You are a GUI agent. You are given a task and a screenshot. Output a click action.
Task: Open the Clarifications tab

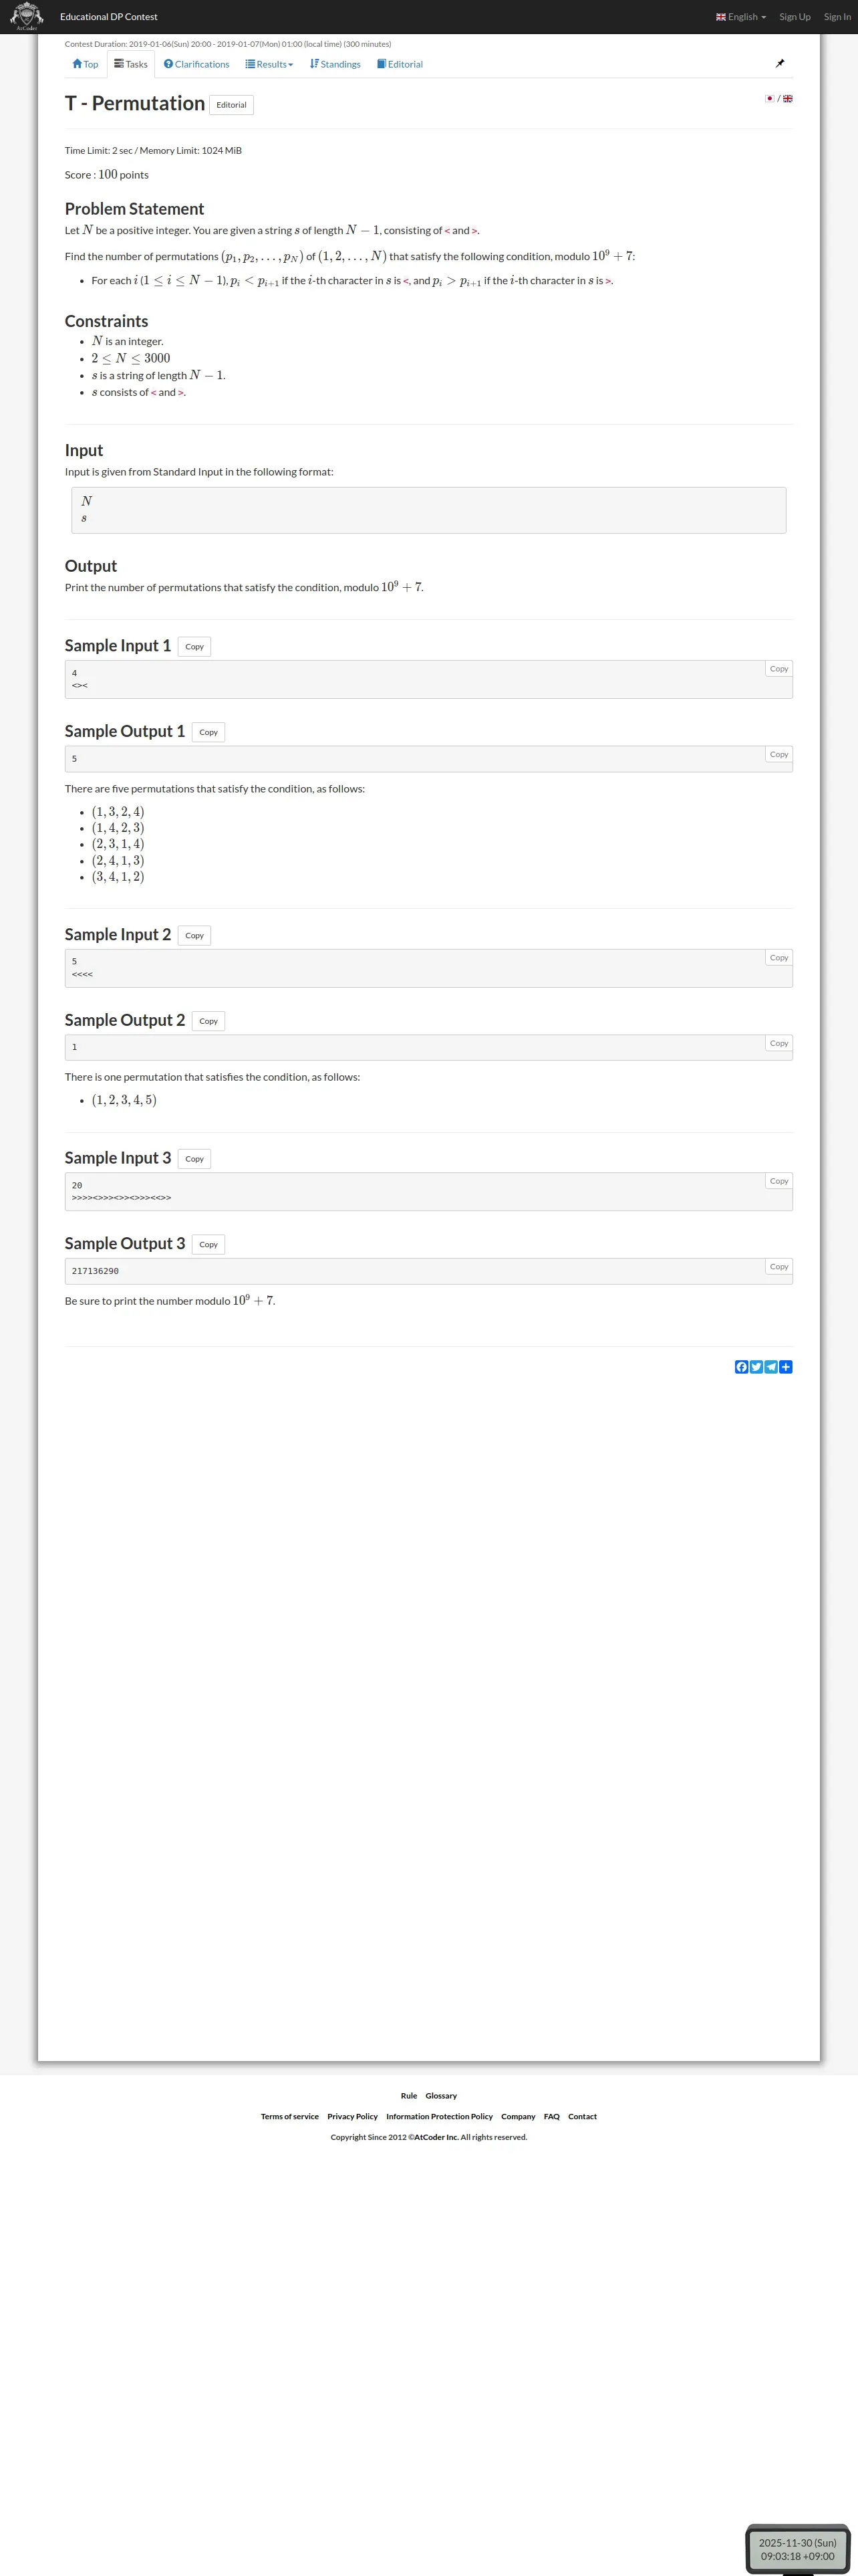pyautogui.click(x=196, y=64)
